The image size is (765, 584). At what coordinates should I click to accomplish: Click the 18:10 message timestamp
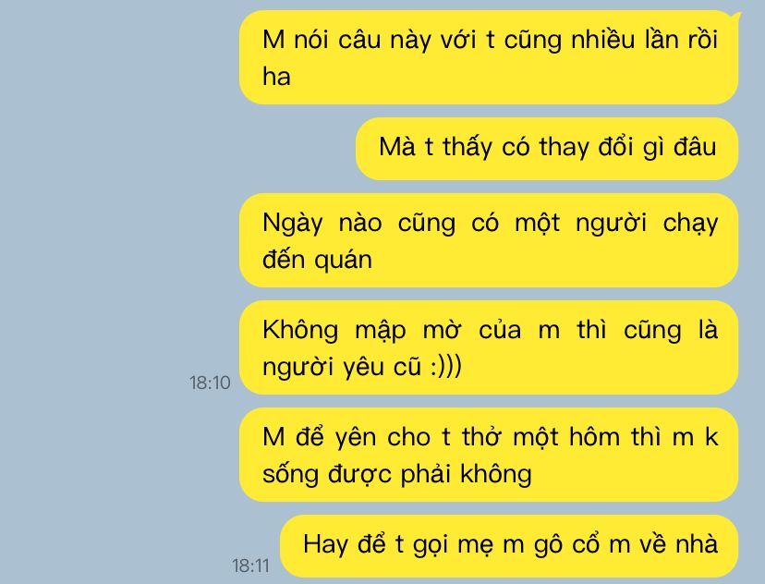pos(210,383)
